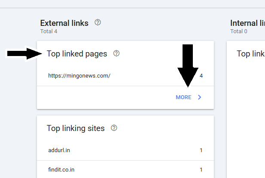Open the addurl.in linking site row
The height and width of the screenshot is (178, 265).
125,150
